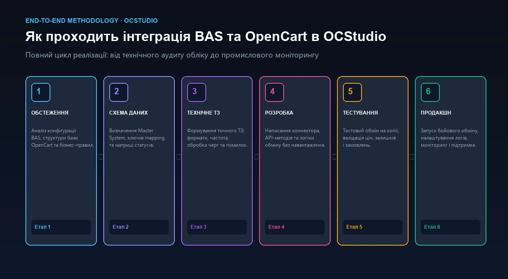Click connector marker between cards 4 and 5
508x279 pixels.
[x=334, y=157]
